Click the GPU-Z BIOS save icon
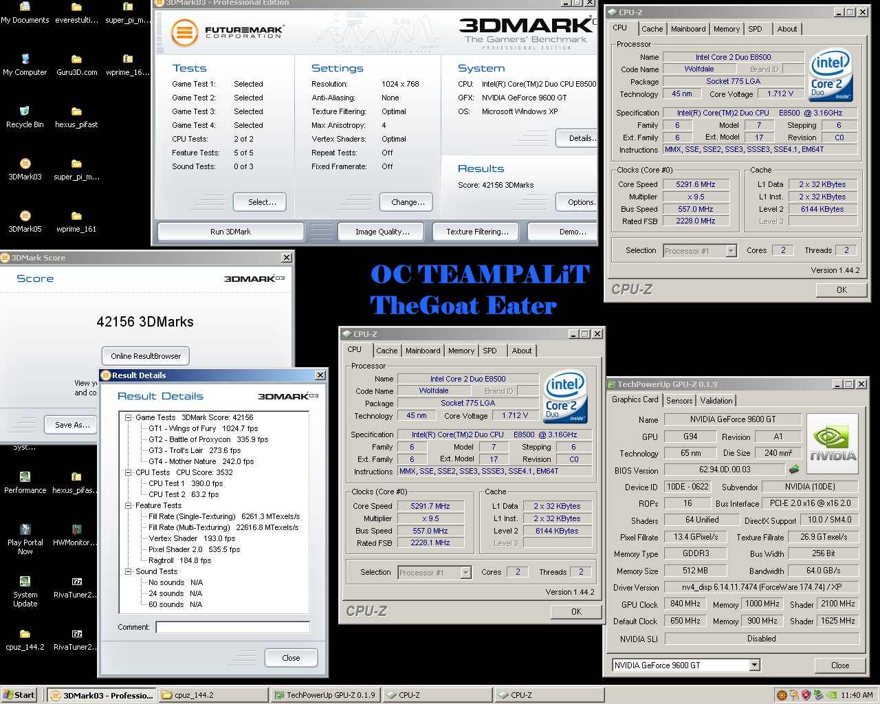The image size is (880, 704). (x=793, y=470)
